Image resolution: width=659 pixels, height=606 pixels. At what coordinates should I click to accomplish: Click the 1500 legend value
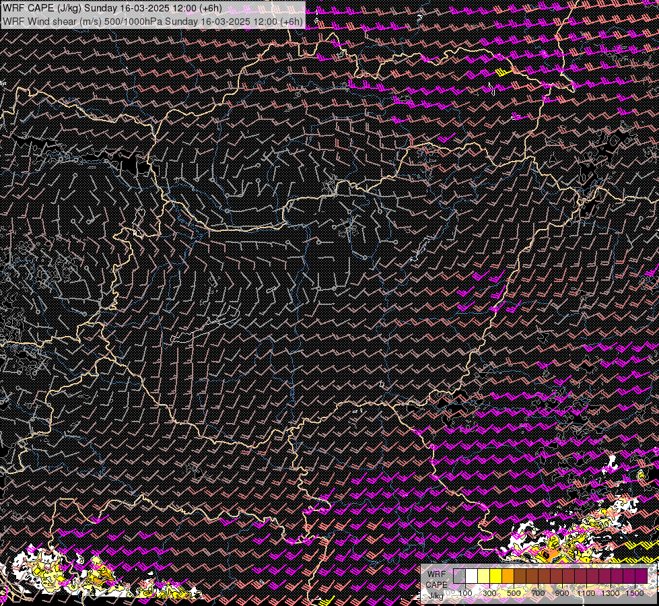[x=635, y=593]
